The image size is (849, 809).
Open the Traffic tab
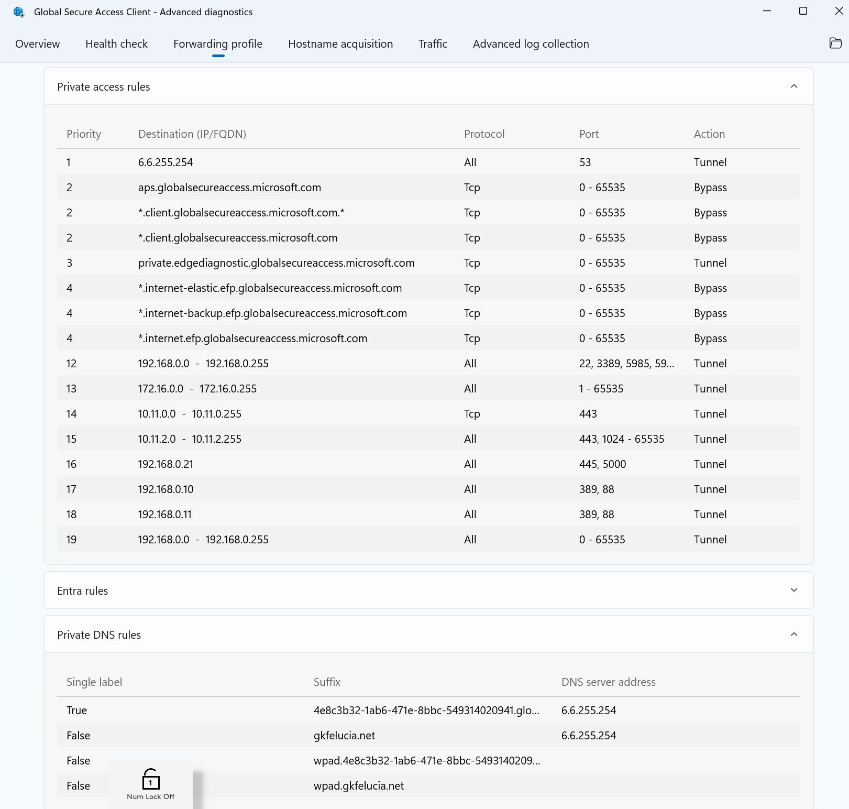(433, 44)
